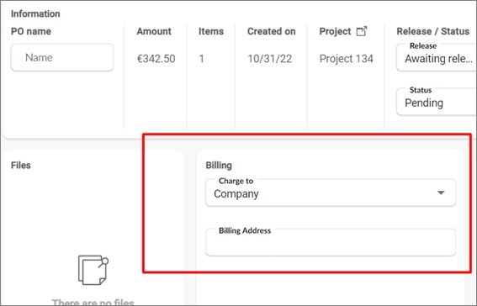Select the €342.50 amount value

[156, 59]
